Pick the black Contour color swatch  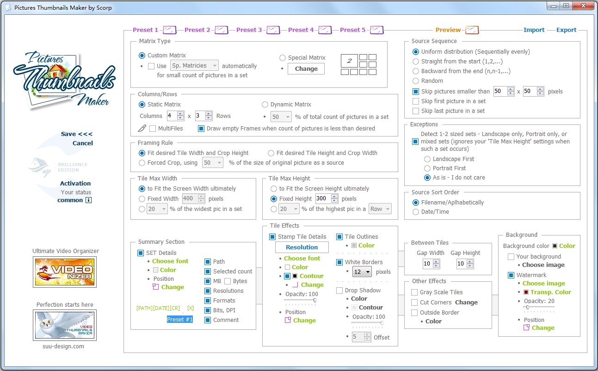(x=295, y=276)
